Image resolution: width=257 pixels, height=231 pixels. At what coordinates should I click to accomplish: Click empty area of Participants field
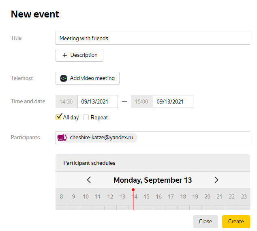(x=193, y=138)
